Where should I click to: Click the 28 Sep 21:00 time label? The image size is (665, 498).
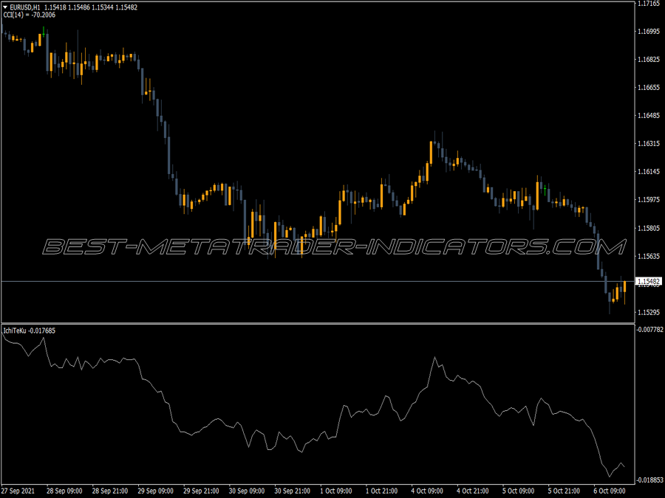(110, 491)
